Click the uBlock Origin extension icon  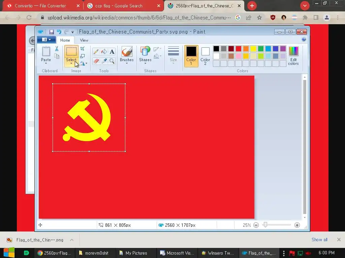pyautogui.click(x=273, y=17)
